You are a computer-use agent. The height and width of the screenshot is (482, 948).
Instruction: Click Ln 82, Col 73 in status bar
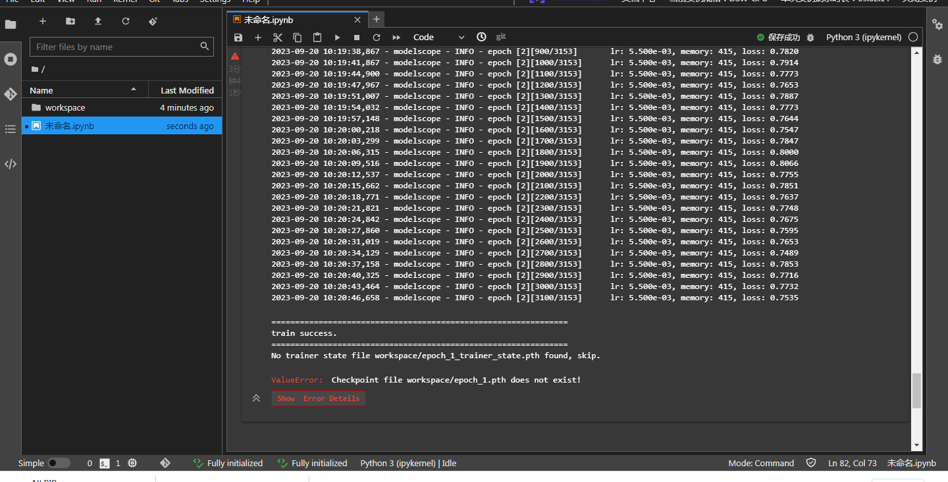pos(853,464)
